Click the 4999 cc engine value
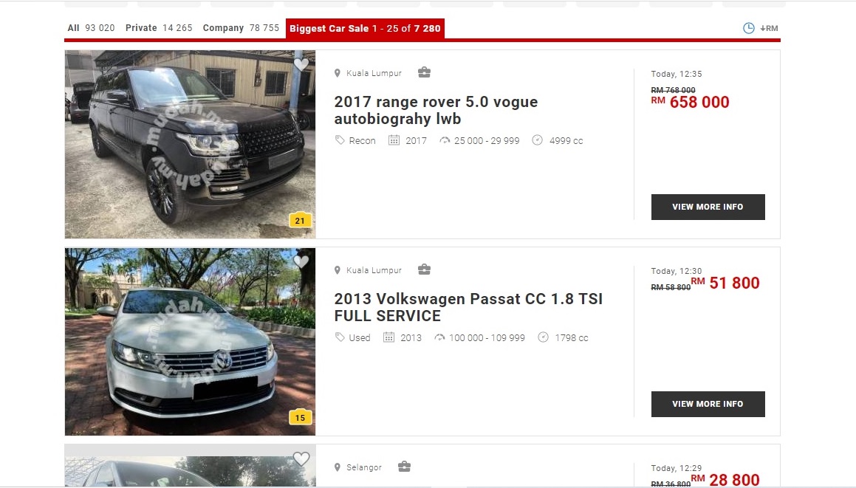 point(566,141)
